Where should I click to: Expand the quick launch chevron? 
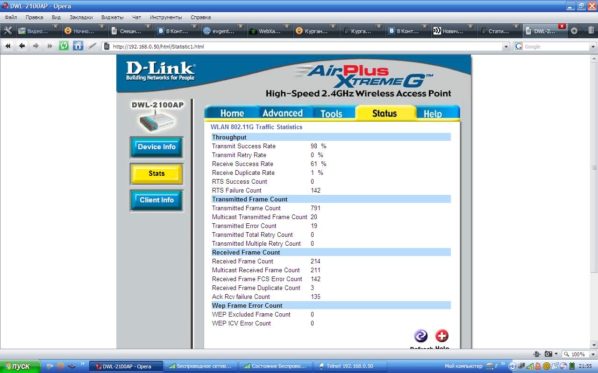[83, 364]
